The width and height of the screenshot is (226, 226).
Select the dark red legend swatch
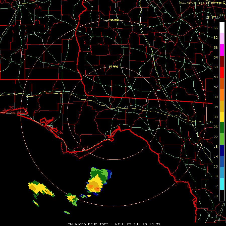[222, 61]
